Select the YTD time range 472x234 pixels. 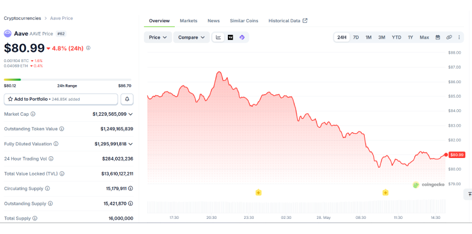click(x=397, y=37)
